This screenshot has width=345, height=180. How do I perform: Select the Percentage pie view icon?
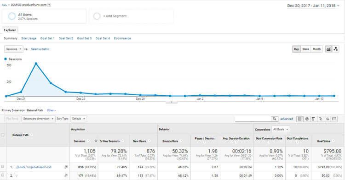click(307, 119)
